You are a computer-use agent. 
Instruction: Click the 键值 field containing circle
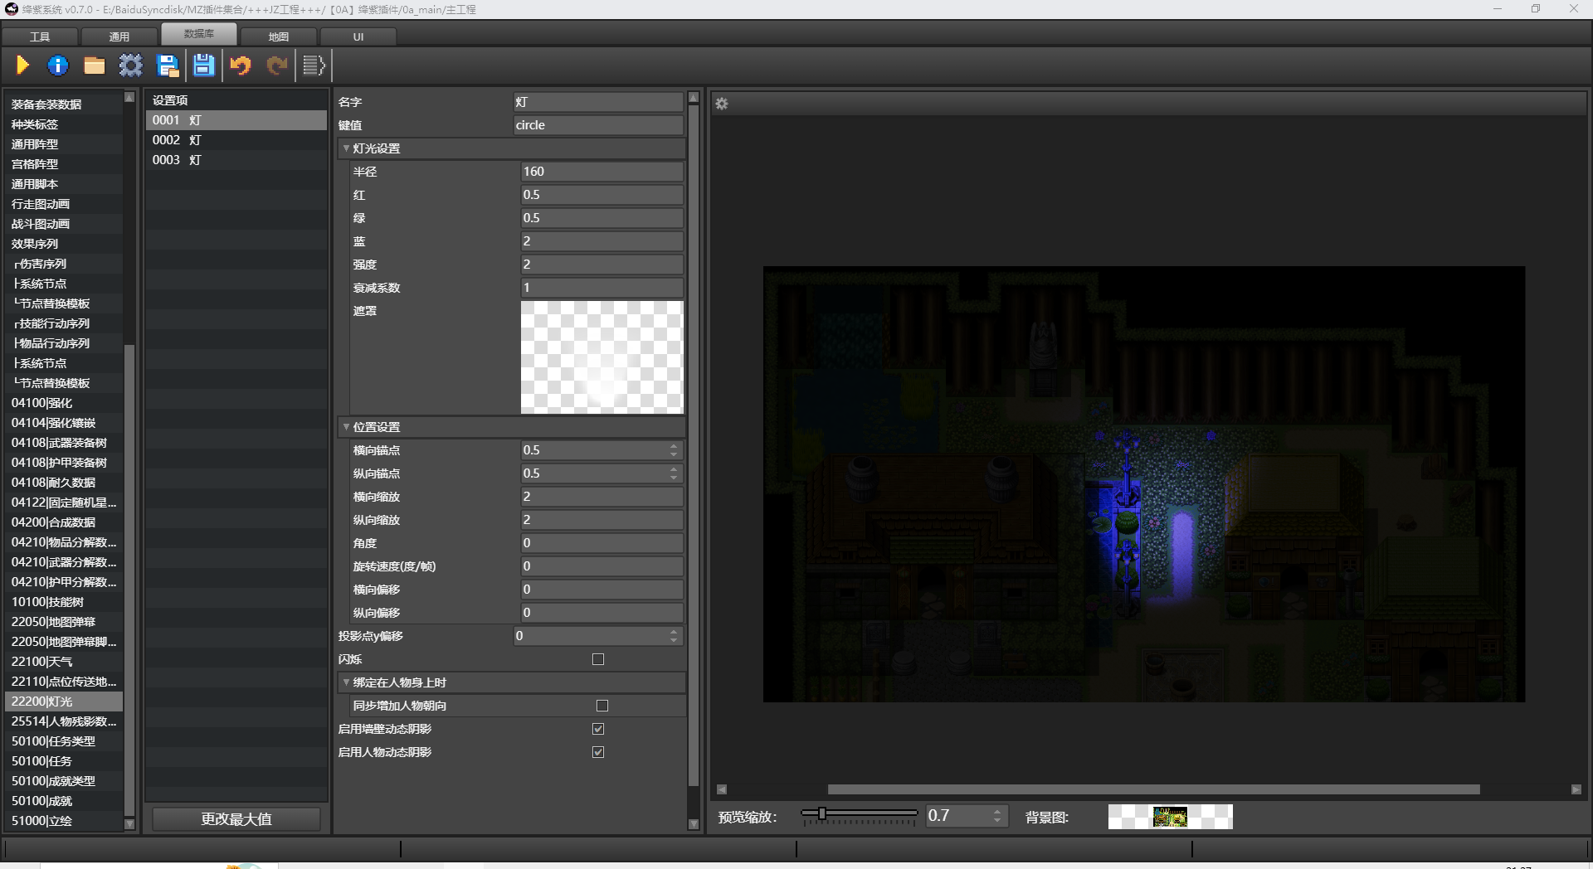tap(598, 125)
